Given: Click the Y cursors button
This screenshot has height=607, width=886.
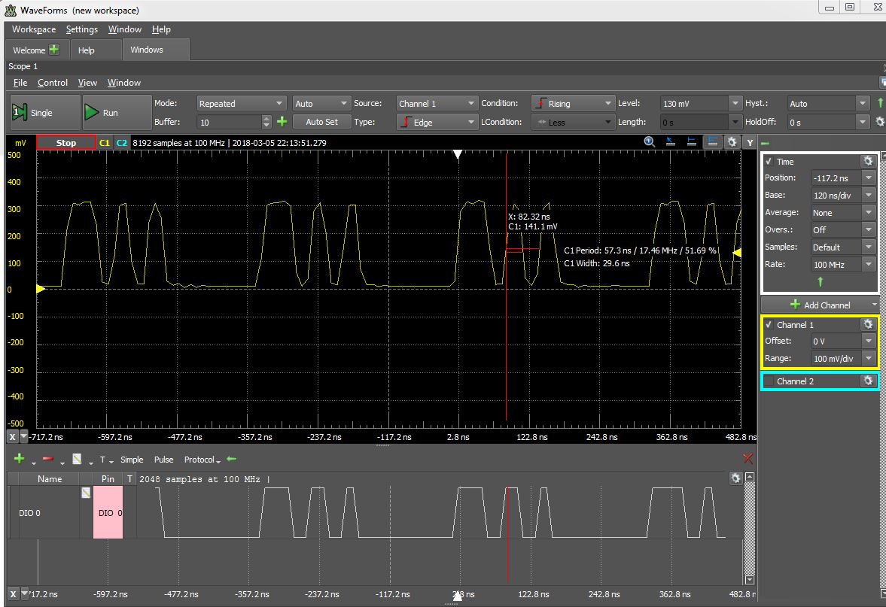Looking at the screenshot, I should pos(750,143).
